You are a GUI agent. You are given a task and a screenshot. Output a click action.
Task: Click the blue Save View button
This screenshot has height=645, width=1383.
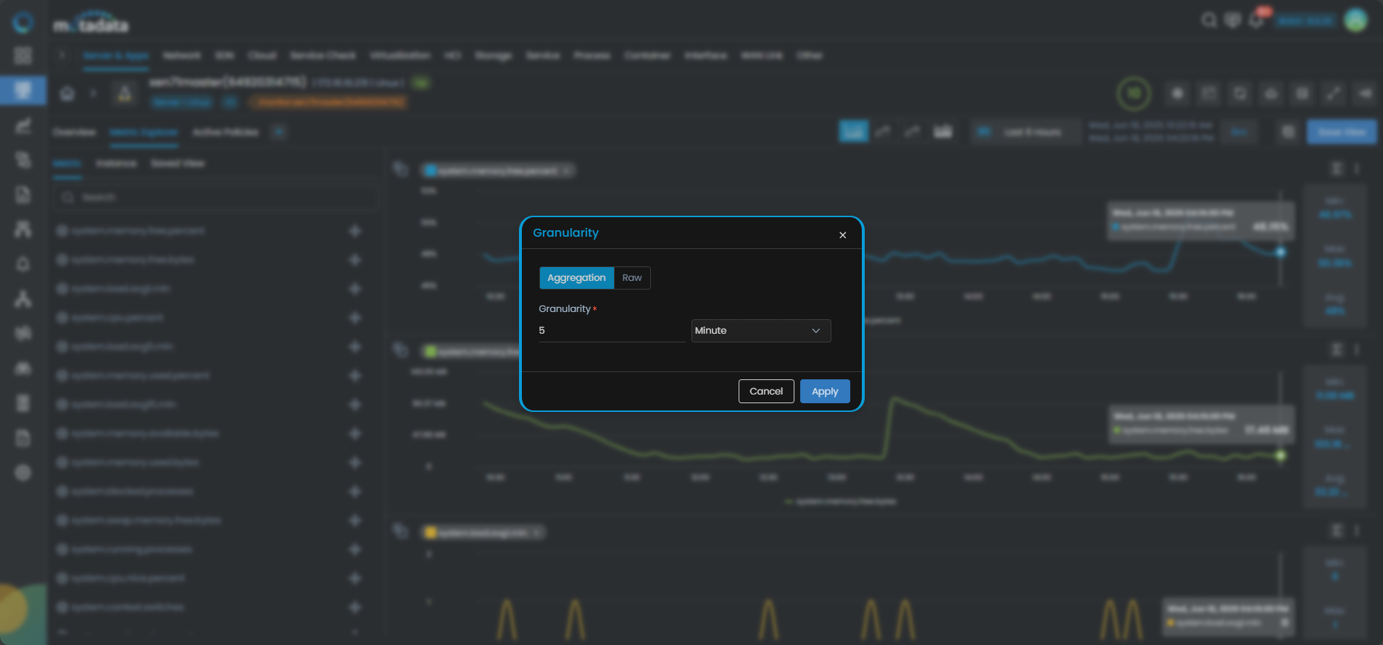point(1342,132)
